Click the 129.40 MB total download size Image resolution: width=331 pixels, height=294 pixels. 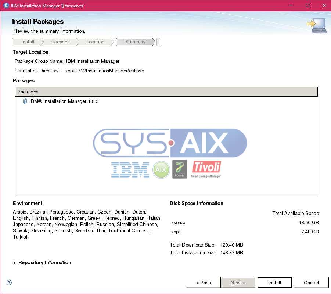(231, 245)
